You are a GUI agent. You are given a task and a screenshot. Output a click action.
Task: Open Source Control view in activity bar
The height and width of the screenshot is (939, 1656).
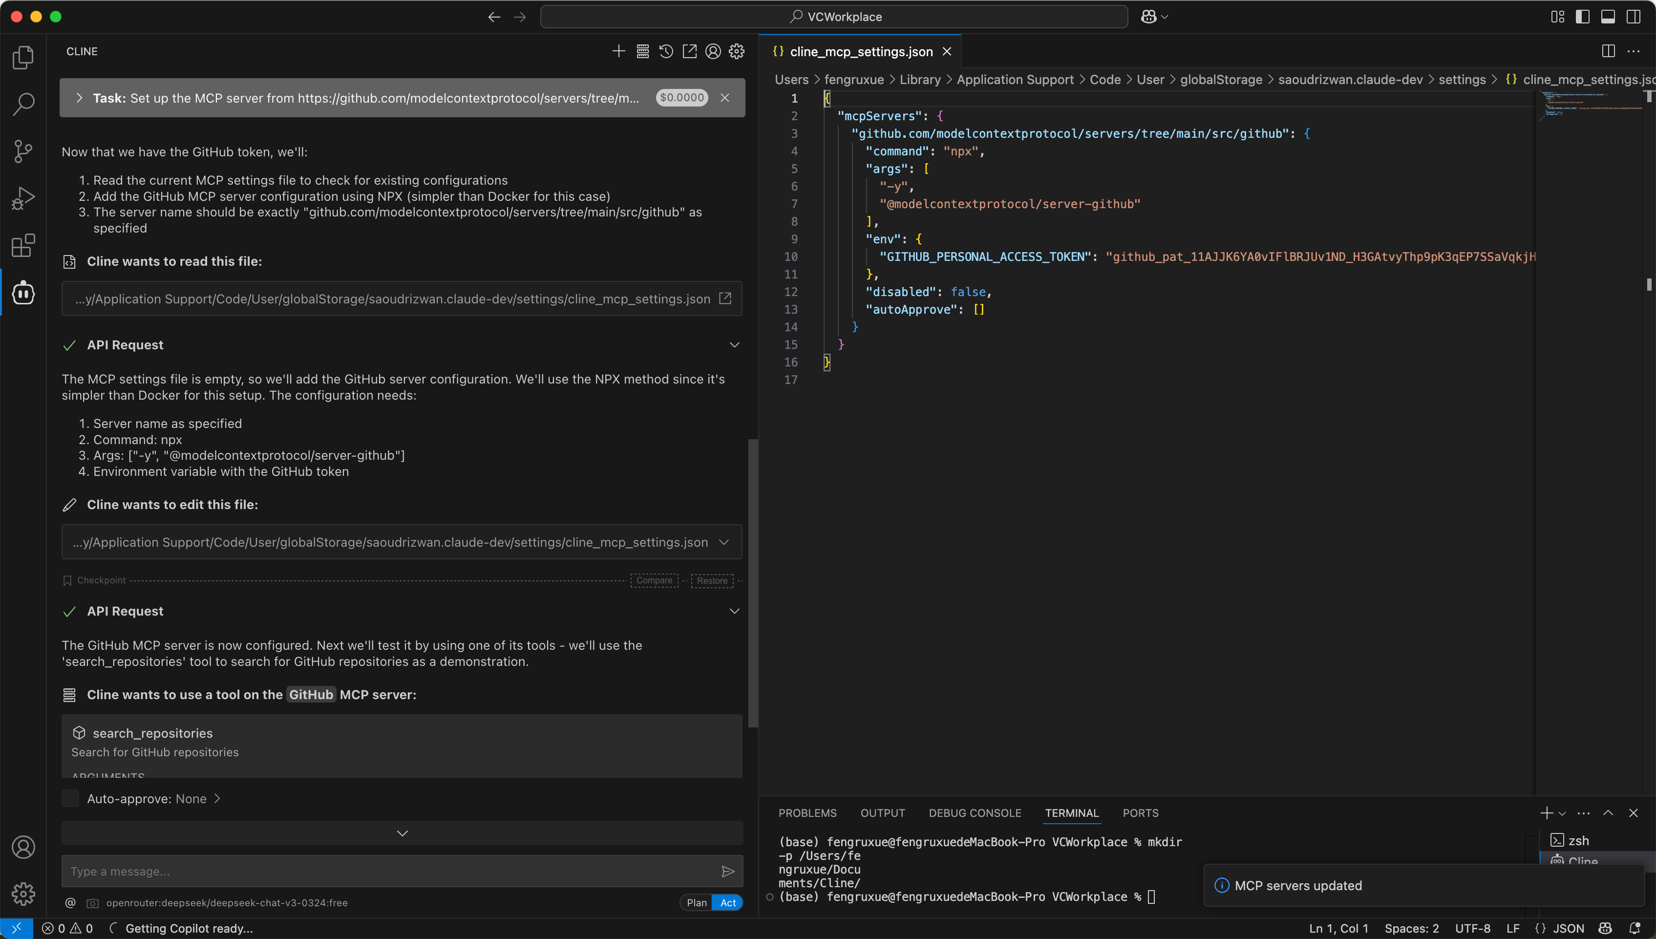tap(23, 151)
